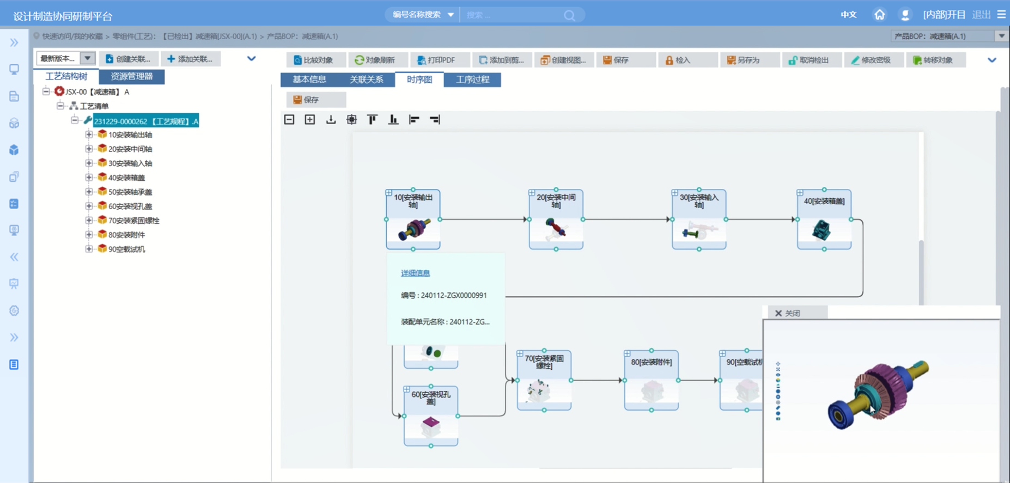
Task: Click the fit-to-center icon in diagram toolbar
Action: click(351, 120)
